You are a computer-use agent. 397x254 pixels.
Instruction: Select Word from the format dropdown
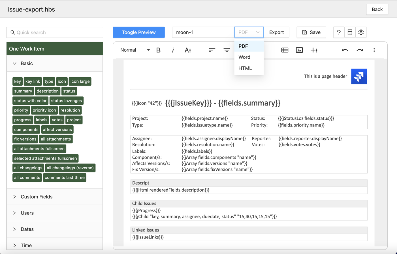(x=244, y=57)
